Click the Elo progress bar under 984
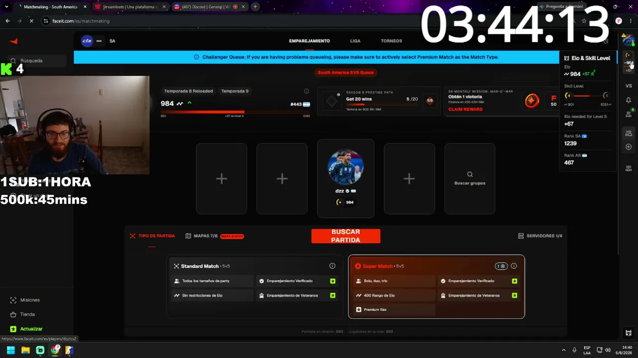 pos(235,112)
